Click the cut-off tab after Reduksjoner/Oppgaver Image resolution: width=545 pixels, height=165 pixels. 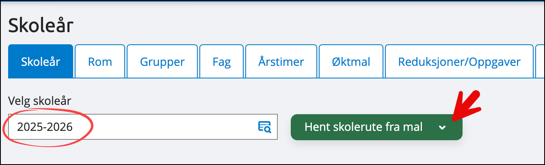[540, 62]
